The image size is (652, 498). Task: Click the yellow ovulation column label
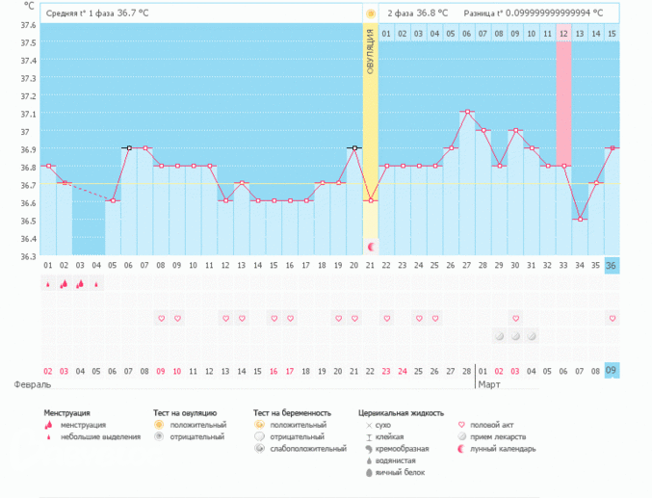click(371, 60)
